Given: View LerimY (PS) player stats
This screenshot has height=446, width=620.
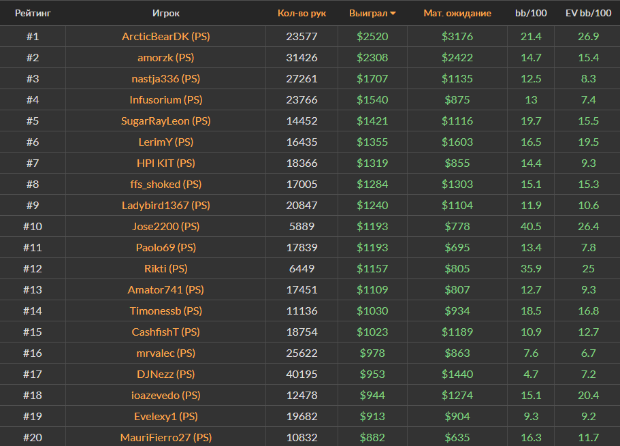Looking at the screenshot, I should (x=166, y=142).
